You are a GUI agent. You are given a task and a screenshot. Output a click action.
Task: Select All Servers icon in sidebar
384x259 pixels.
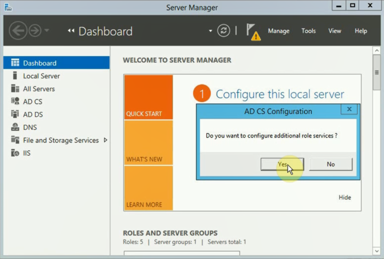(15, 89)
